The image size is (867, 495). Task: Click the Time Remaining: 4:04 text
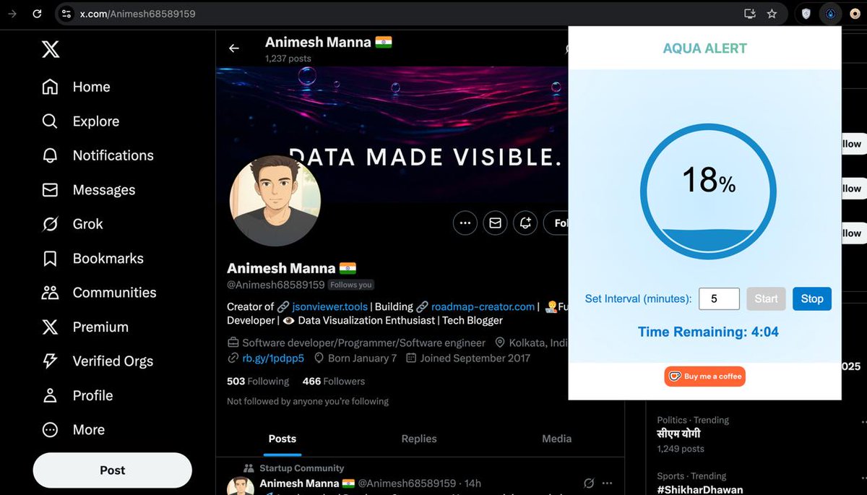click(707, 332)
